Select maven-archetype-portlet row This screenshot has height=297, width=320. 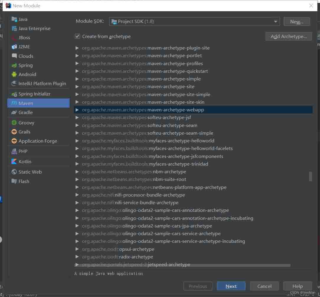pos(193,56)
